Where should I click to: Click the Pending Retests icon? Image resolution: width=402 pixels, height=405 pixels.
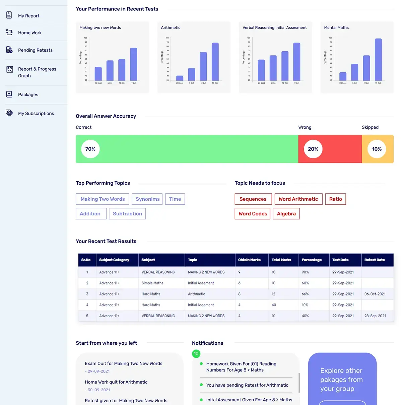pyautogui.click(x=9, y=50)
